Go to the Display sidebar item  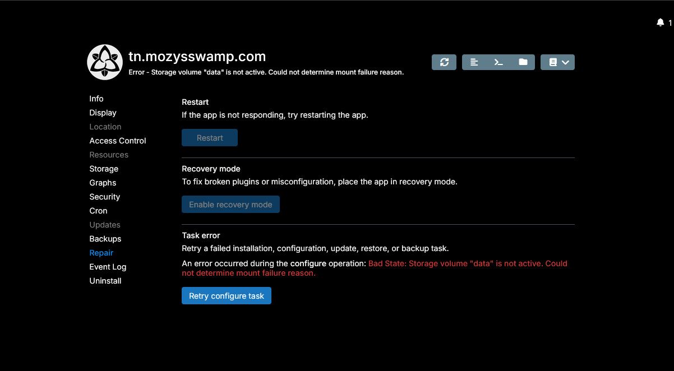tap(103, 113)
